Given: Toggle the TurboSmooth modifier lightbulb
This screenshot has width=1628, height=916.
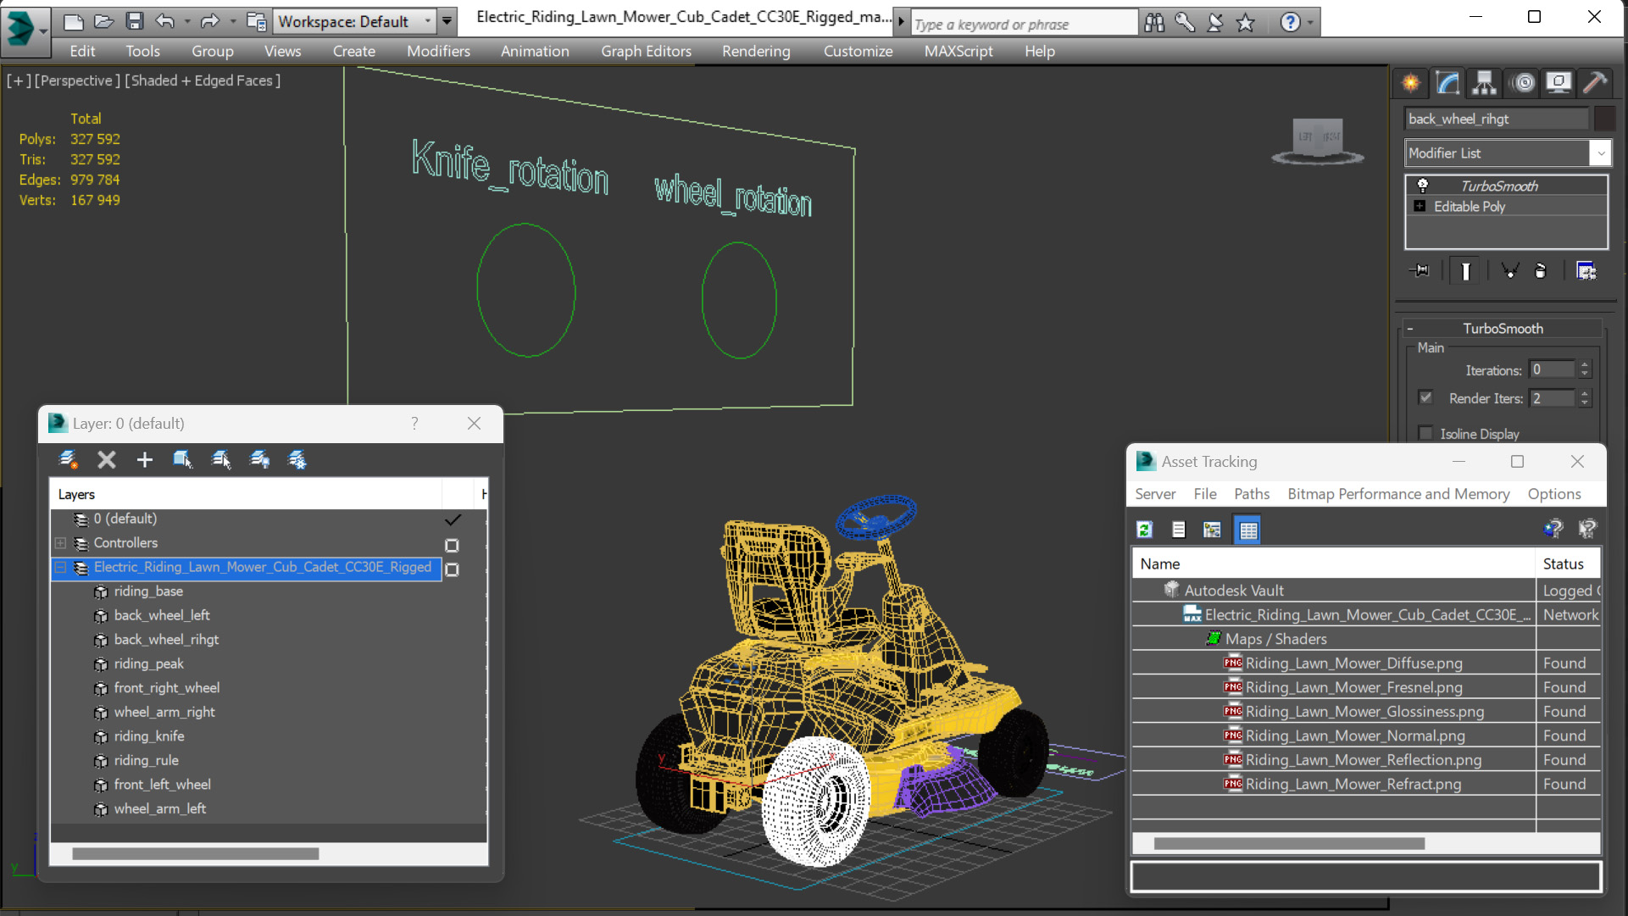Looking at the screenshot, I should tap(1422, 186).
